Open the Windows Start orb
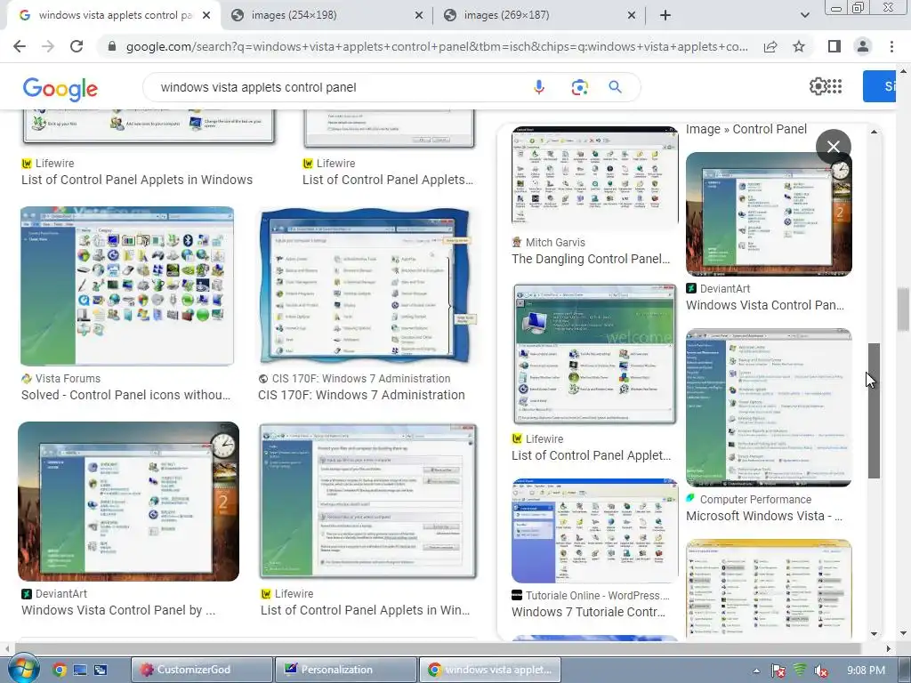Viewport: 911px width, 683px height. (23, 669)
